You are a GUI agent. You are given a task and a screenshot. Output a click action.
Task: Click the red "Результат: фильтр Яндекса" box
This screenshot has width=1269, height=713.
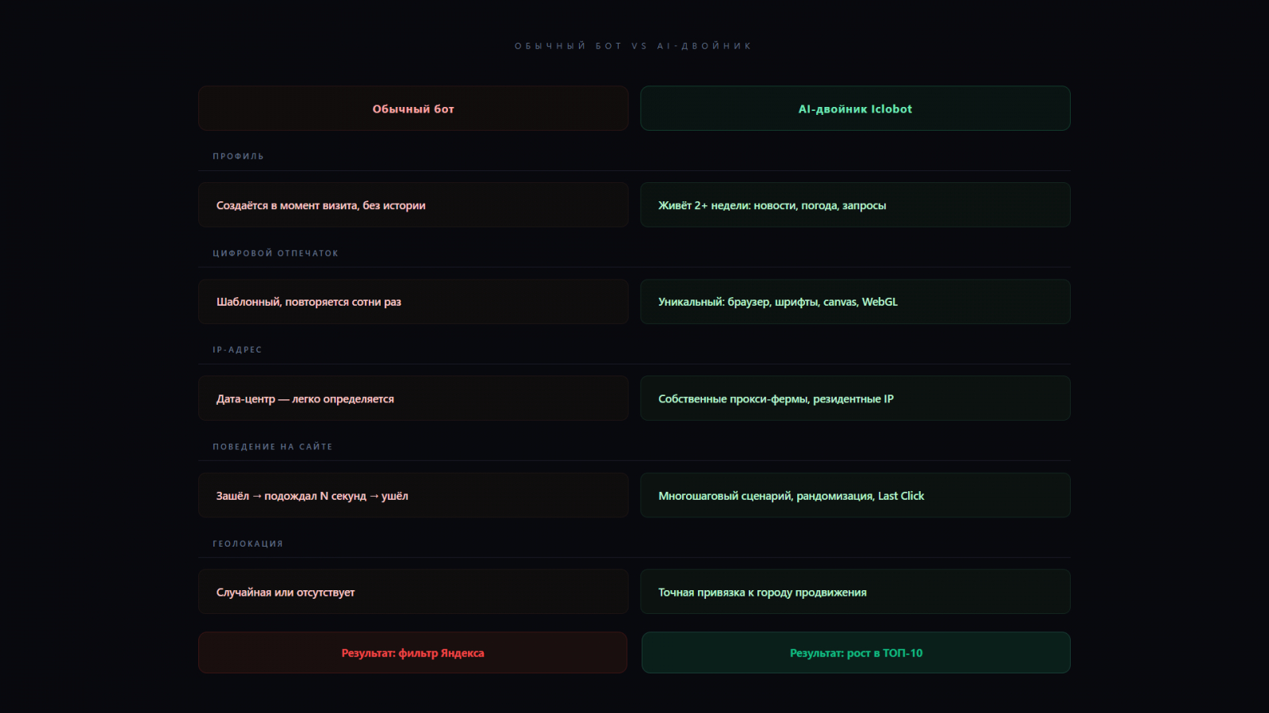[x=412, y=653]
